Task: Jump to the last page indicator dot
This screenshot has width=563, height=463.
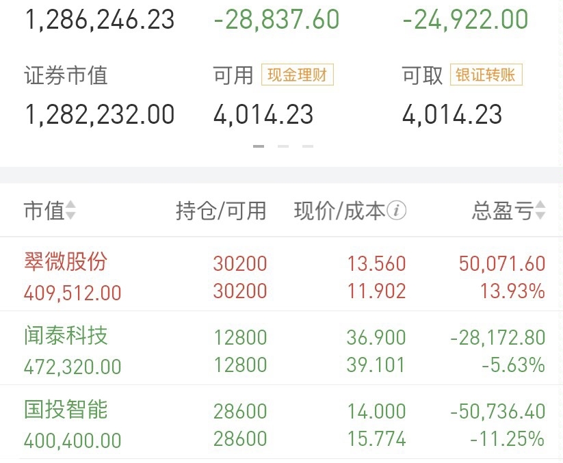Action: (308, 146)
